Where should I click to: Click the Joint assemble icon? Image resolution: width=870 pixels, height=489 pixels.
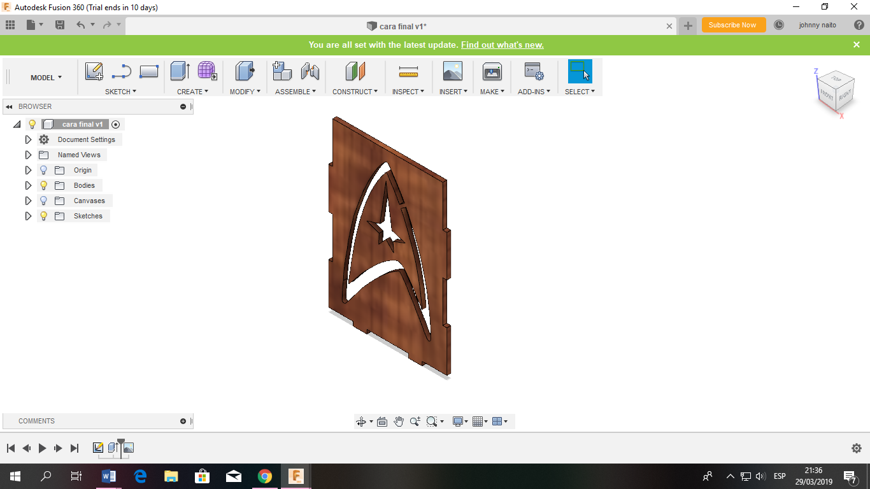[x=310, y=71]
